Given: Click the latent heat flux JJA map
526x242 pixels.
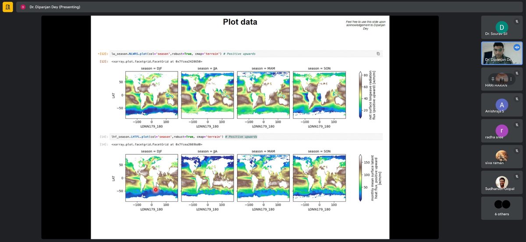Looking at the screenshot, I should click(207, 178).
